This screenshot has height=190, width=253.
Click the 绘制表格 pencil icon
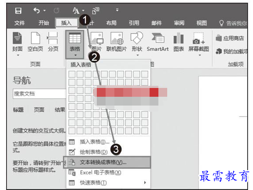pos(72,152)
